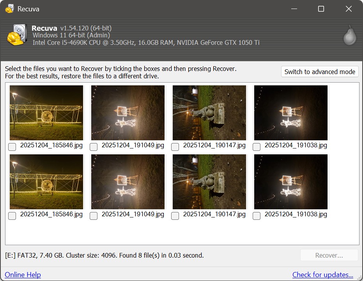
Task: Click the Recover... button
Action: click(x=329, y=255)
